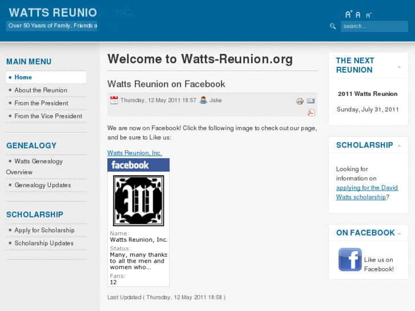
Task: Email the article via the envelope icon
Action: [311, 100]
